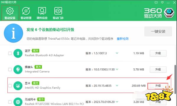
Task: Expand version dropdown for 1.5.1007.3
Action: pyautogui.click(x=117, y=53)
